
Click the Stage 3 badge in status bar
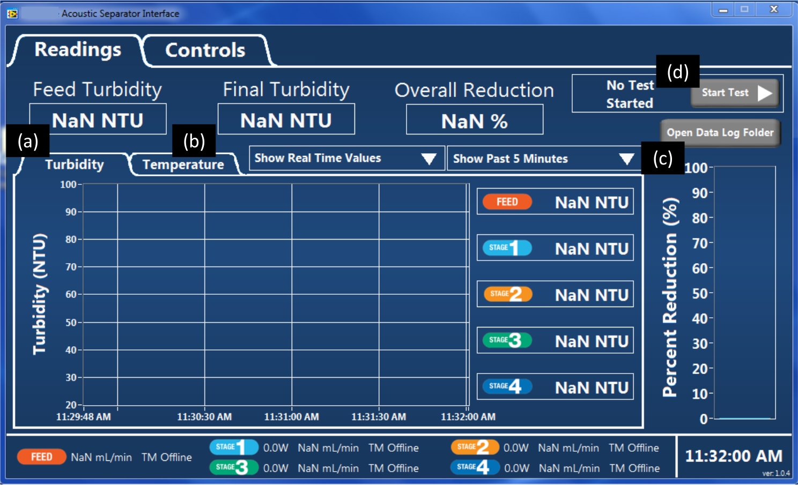(x=233, y=467)
